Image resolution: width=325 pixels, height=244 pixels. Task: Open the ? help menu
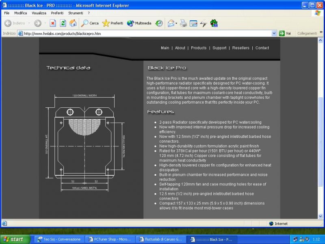pyautogui.click(x=89, y=13)
